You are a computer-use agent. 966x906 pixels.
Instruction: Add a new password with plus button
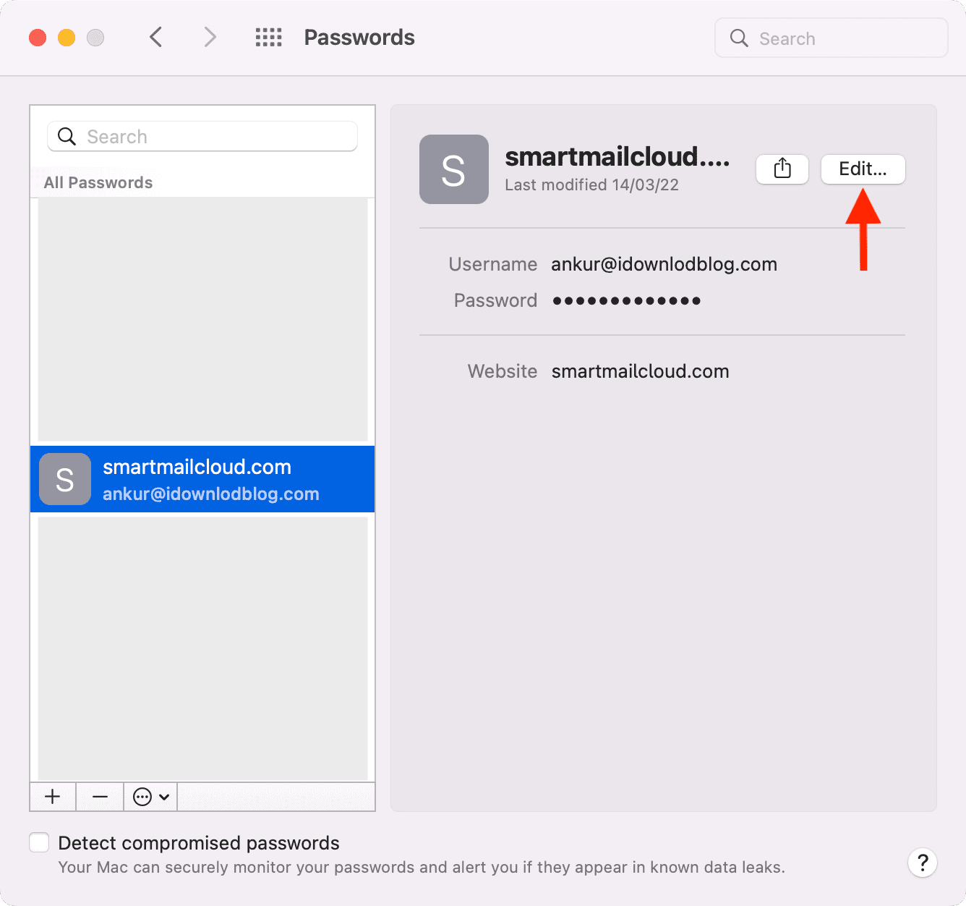coord(53,797)
